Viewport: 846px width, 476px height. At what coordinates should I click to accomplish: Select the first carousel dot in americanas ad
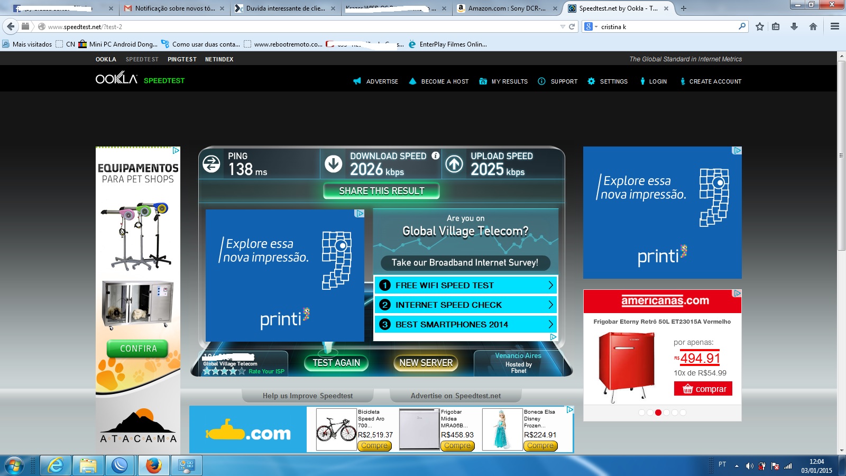(x=641, y=413)
